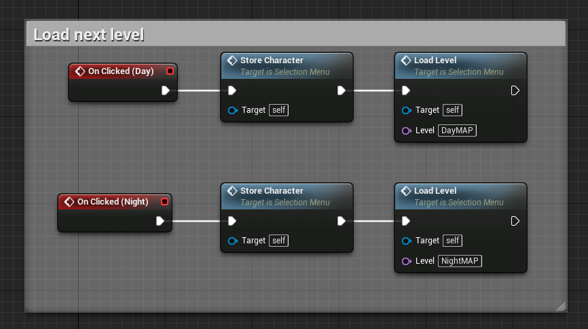Click the red delegate pin on On Clicked (Night)
Image resolution: width=588 pixels, height=329 pixels.
[x=164, y=202]
